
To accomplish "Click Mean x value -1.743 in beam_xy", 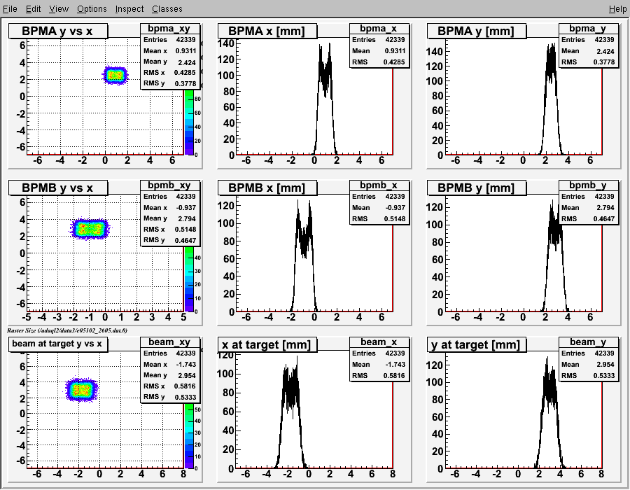I will pyautogui.click(x=185, y=364).
